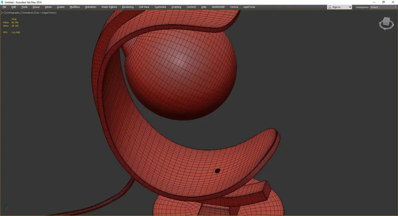Image resolution: width=398 pixels, height=216 pixels.
Task: Open the Content menu
Action: [191, 7]
